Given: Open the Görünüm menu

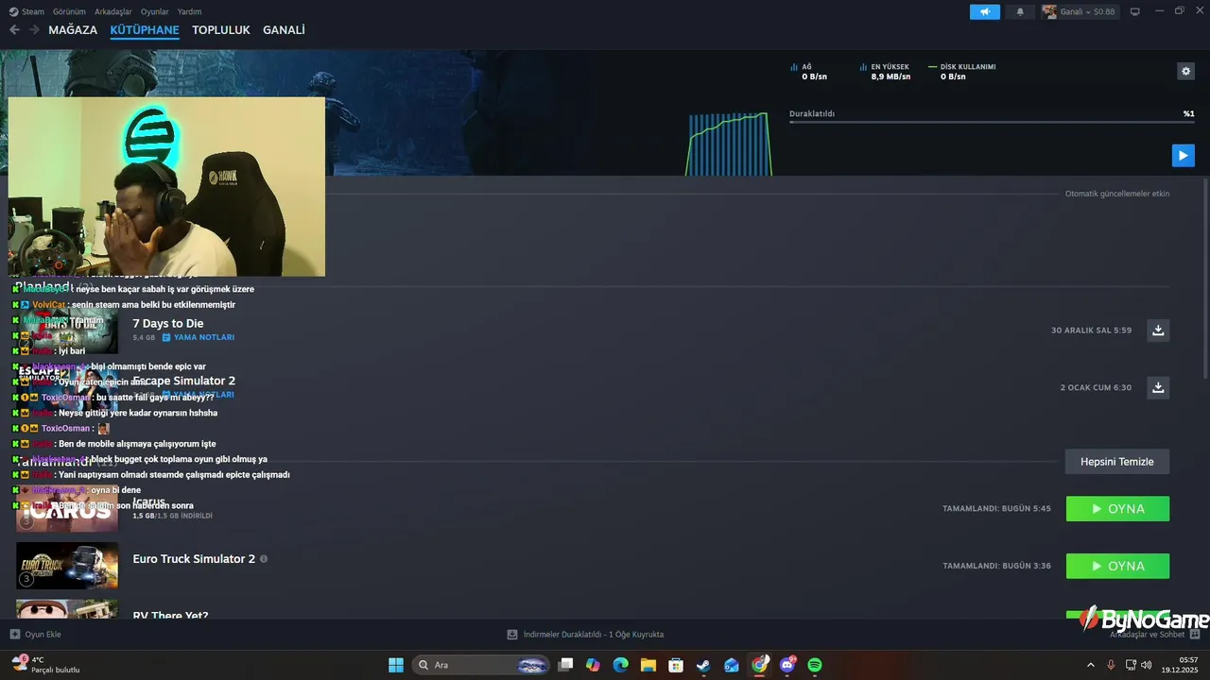Looking at the screenshot, I should point(69,11).
